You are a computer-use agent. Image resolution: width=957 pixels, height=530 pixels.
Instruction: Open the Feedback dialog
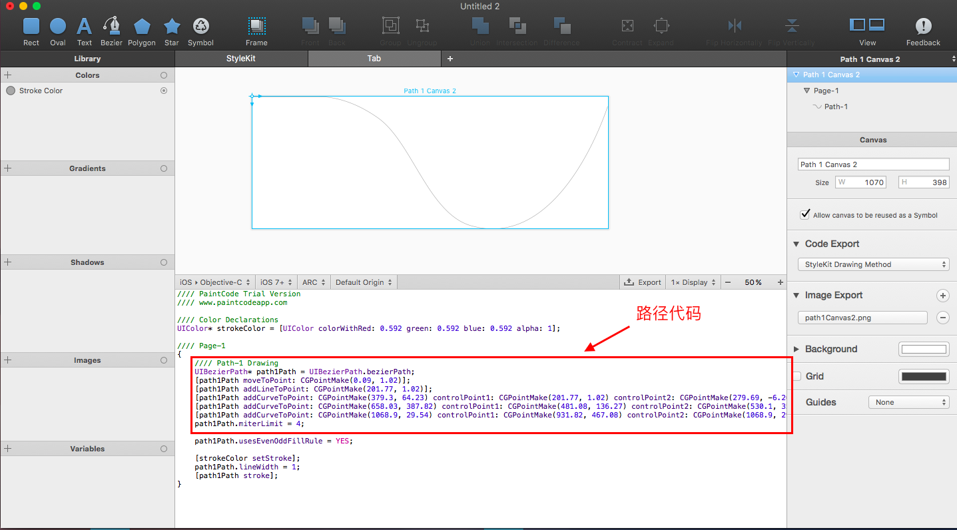(923, 27)
